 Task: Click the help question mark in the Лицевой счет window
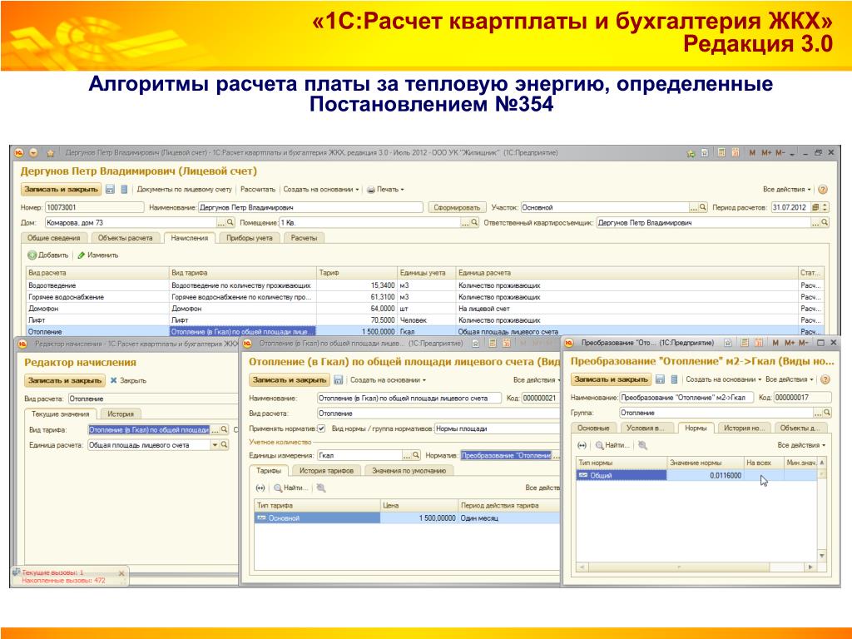823,189
